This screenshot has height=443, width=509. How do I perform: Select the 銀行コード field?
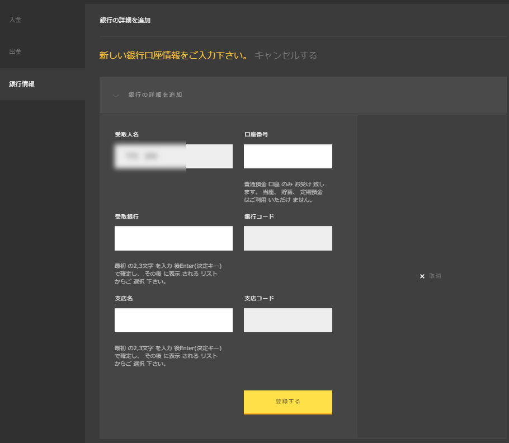coord(288,238)
